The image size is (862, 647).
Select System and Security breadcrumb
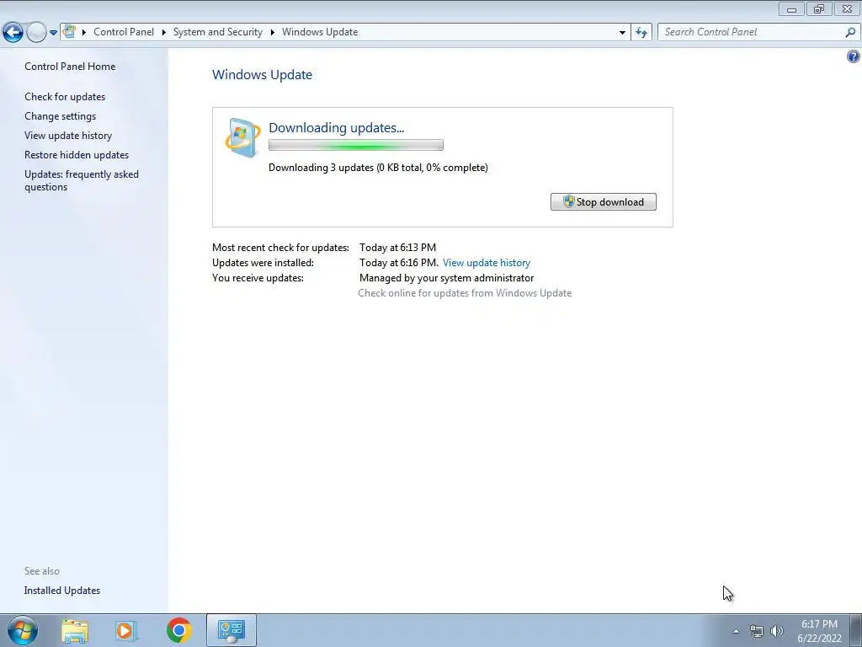(218, 32)
